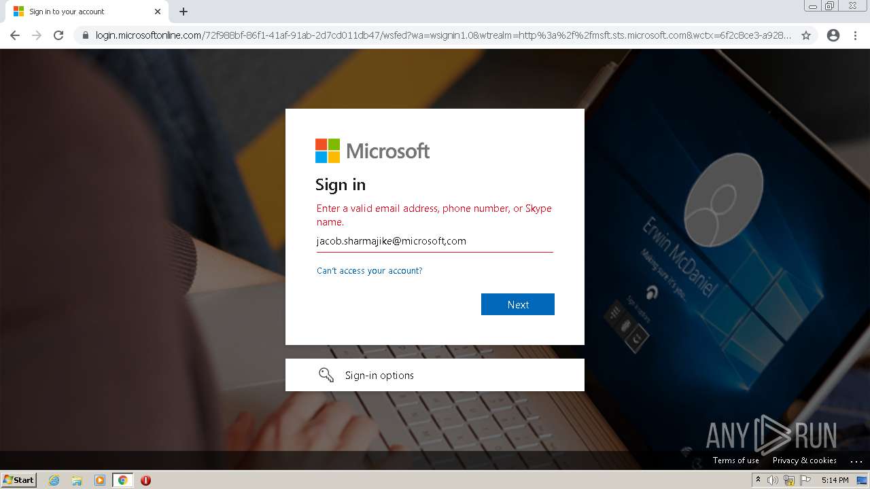Image resolution: width=870 pixels, height=489 pixels.
Task: Open Windows Explorer folder in taskbar
Action: (77, 480)
